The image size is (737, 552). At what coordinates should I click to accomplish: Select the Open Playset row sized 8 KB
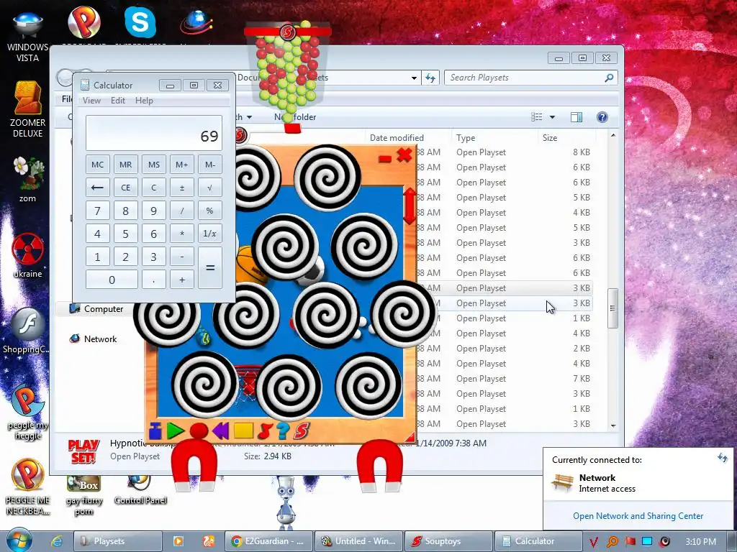(x=504, y=152)
